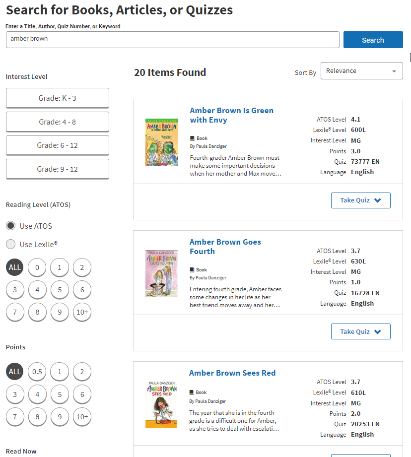Screen dimensions: 411x457
Task: Filter by Interest Level Grade: K - 3
Action: click(x=57, y=98)
